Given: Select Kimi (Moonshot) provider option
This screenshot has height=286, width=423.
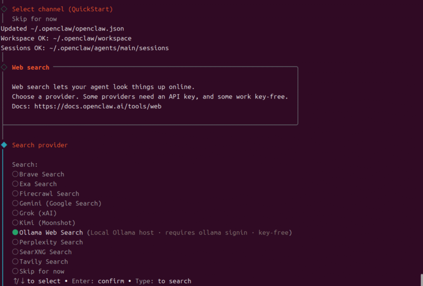Looking at the screenshot, I should pyautogui.click(x=15, y=223).
